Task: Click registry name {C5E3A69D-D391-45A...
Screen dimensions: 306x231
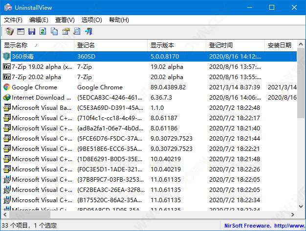Action: point(110,107)
